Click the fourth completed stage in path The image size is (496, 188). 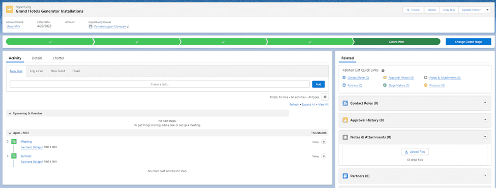(x=310, y=42)
